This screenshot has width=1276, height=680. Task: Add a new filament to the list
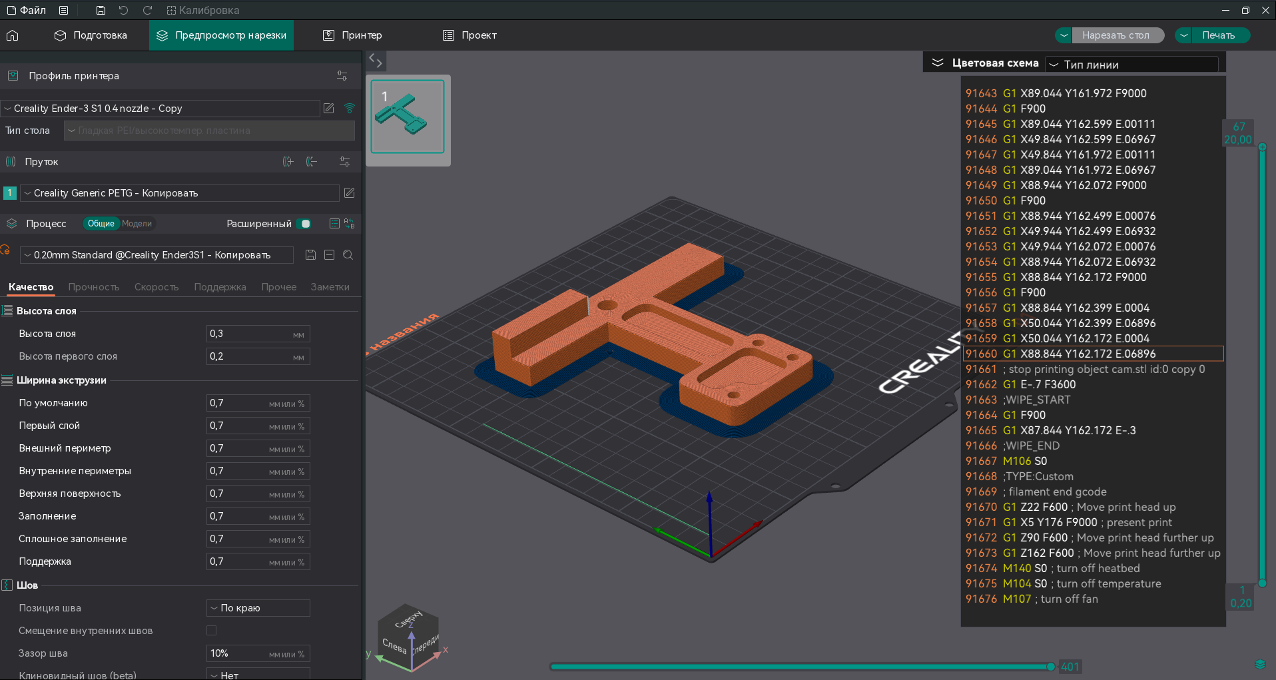tap(288, 162)
